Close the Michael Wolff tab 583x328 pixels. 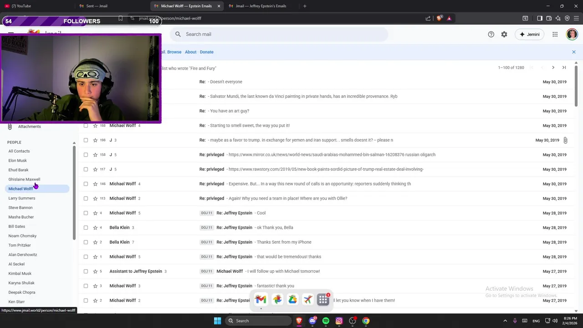[x=219, y=6]
